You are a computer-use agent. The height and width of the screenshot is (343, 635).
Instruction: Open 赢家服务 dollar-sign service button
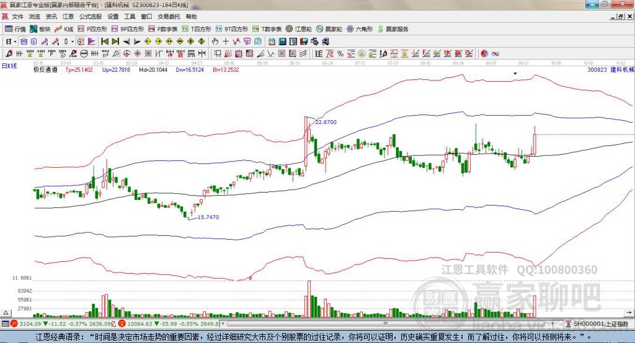393,29
